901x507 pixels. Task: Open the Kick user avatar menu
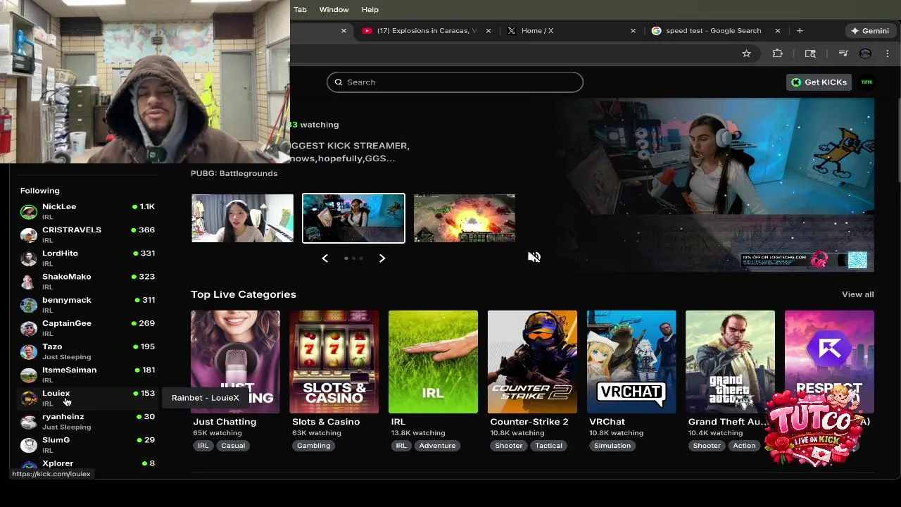point(867,82)
